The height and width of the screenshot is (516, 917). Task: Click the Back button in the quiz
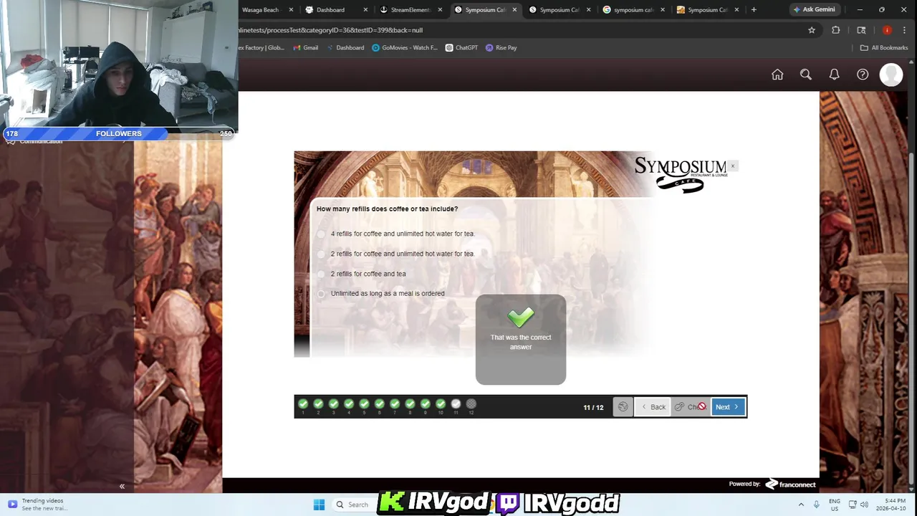(653, 407)
